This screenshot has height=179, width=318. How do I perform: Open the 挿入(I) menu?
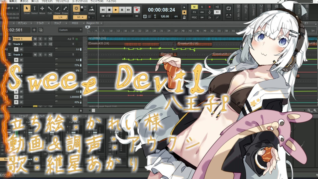coord(35,1)
